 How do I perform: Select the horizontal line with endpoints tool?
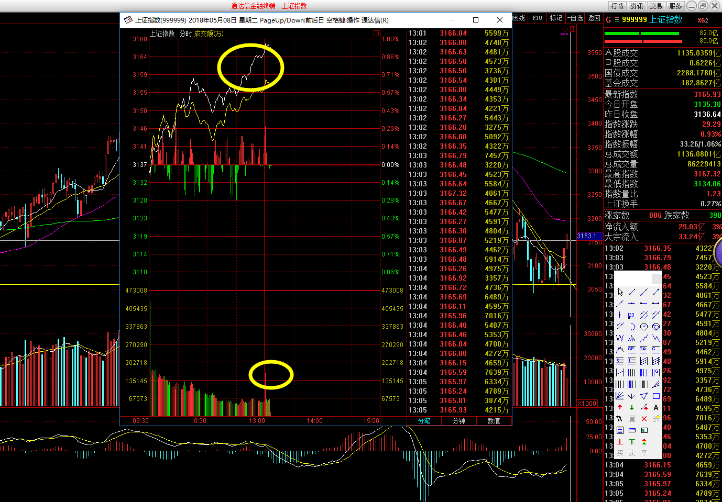656,303
